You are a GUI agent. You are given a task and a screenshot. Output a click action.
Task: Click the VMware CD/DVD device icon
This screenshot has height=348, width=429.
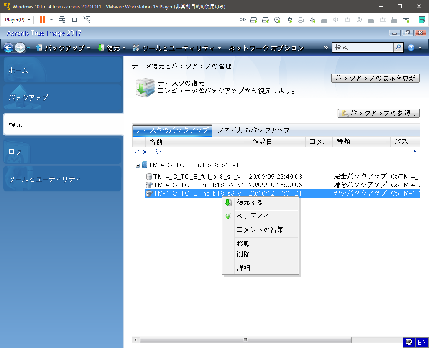pyautogui.click(x=277, y=20)
